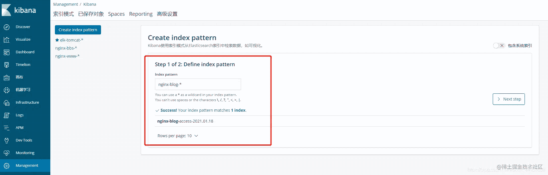The height and width of the screenshot is (175, 548).
Task: Select the elk-tomcat-* index pattern
Action: click(x=72, y=40)
